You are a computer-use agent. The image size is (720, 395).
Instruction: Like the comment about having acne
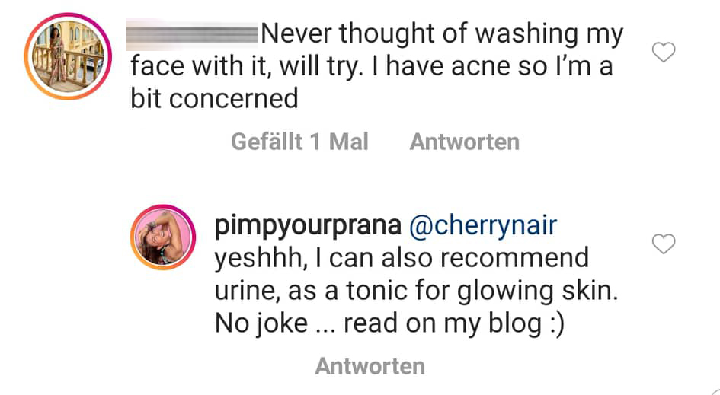[x=665, y=53]
